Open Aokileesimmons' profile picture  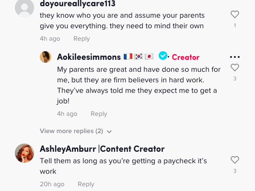[x=46, y=57]
